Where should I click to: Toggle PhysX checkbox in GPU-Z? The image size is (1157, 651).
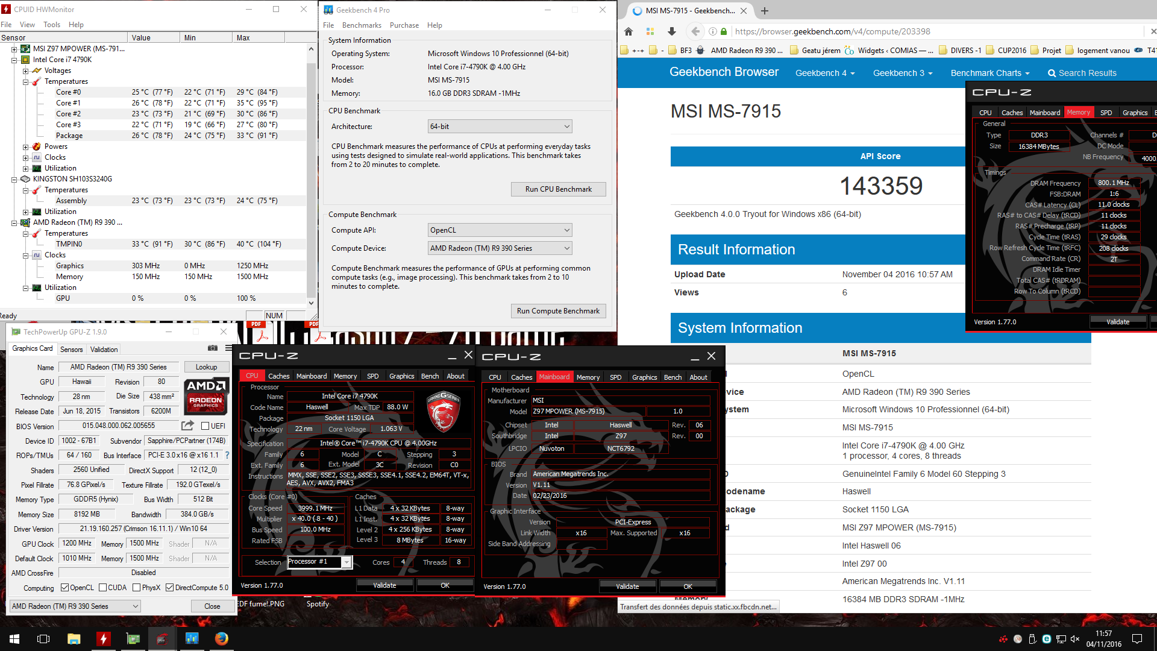[136, 588]
